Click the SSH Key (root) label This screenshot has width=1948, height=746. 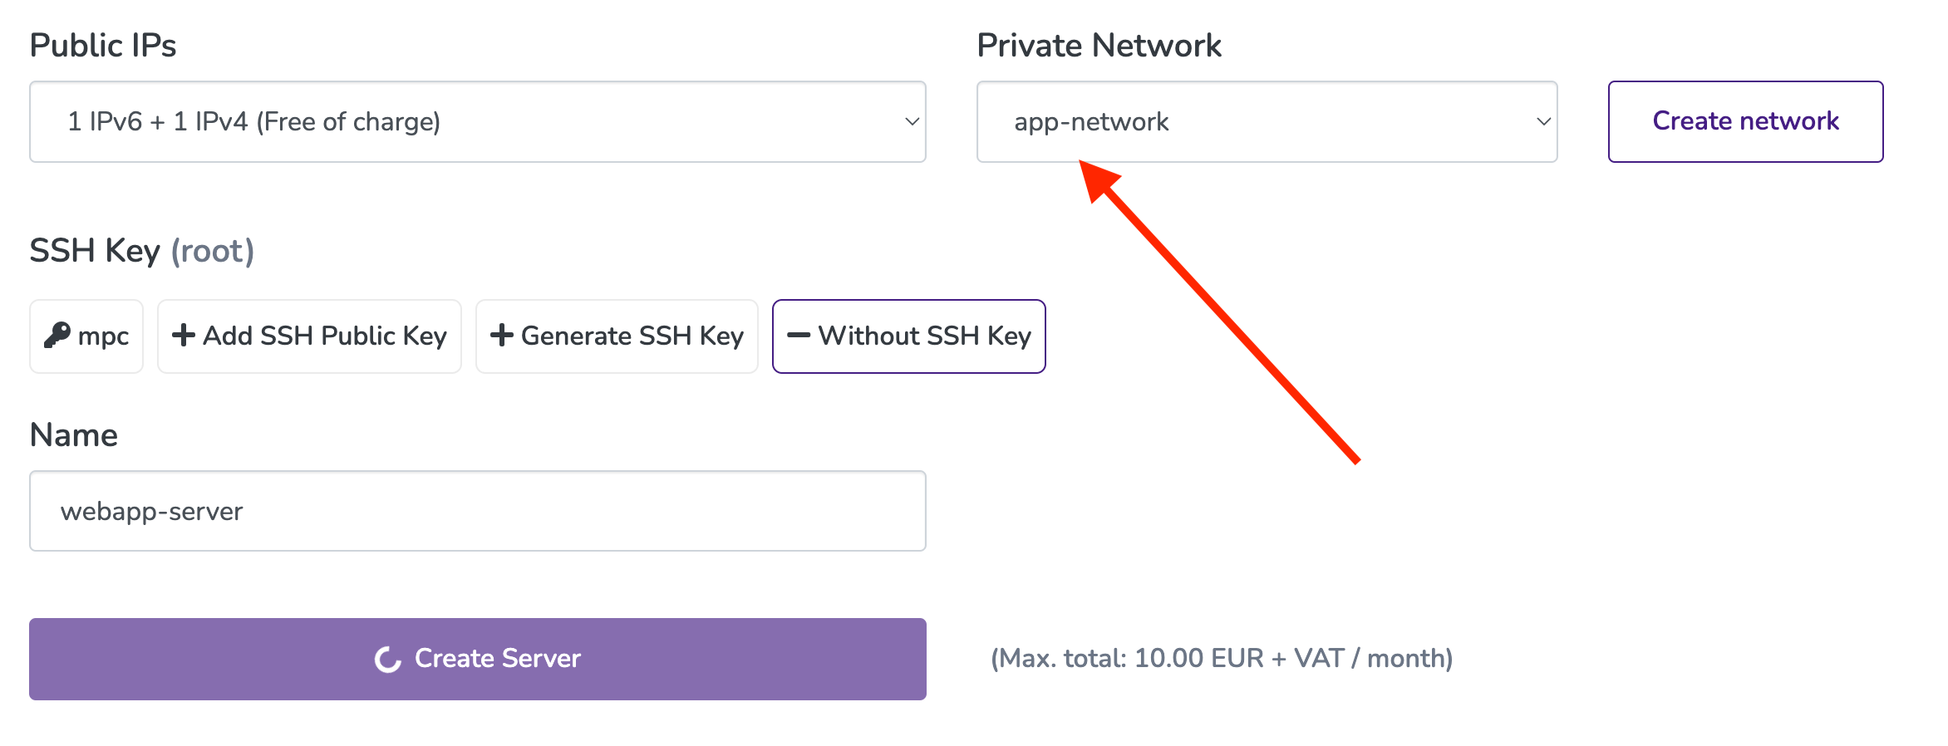click(x=141, y=250)
